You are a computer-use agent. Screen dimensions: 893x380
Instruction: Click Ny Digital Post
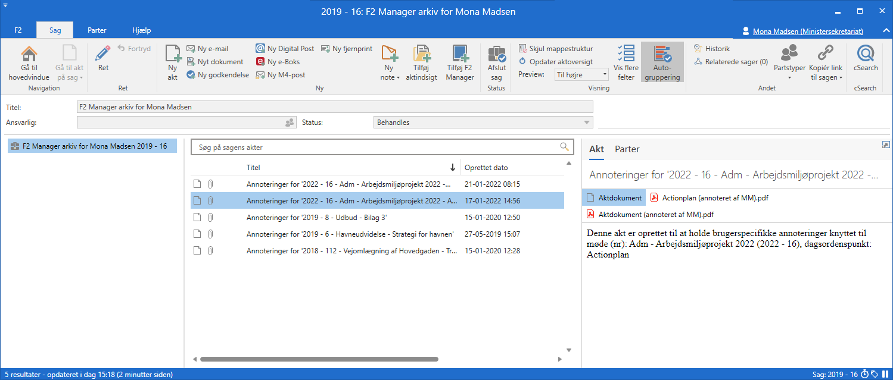pos(285,49)
